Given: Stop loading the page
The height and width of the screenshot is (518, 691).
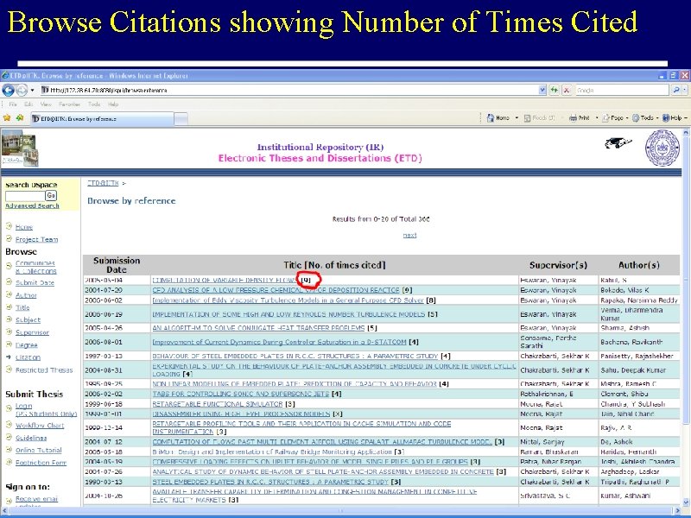Looking at the screenshot, I should pos(567,90).
